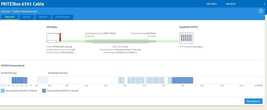This screenshot has width=267, height=110.
Task: Click the DOCSIS 3.0 light-blue legend swatch
Action: 3,91
